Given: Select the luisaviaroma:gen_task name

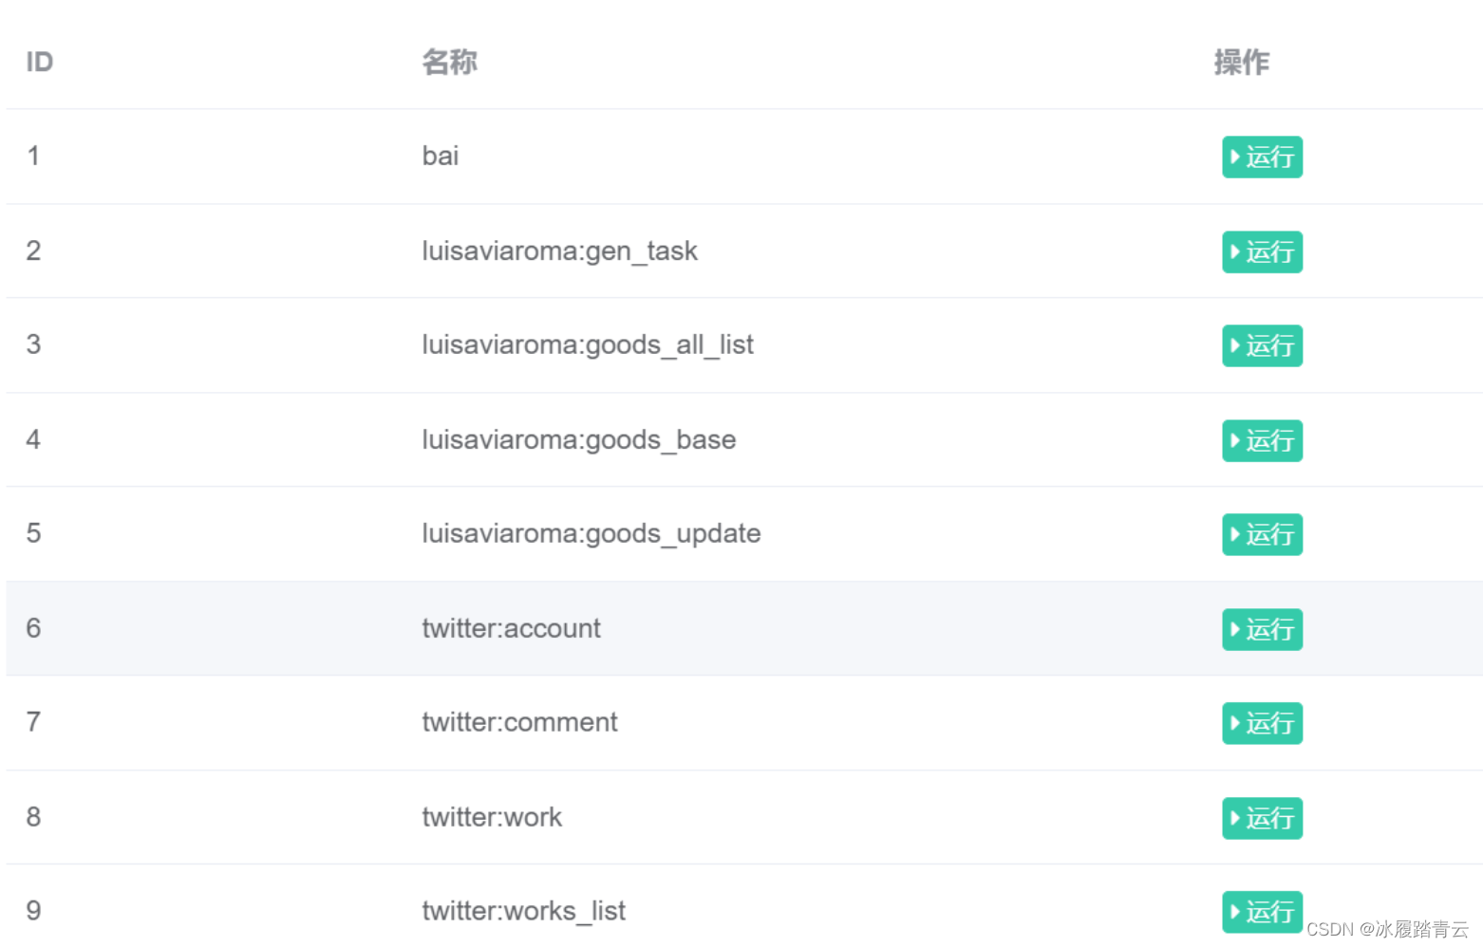Looking at the screenshot, I should [x=559, y=251].
